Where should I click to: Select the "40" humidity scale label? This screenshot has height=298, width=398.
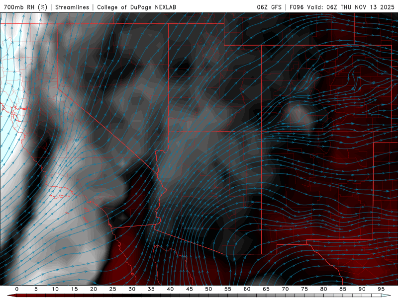tap(170, 289)
